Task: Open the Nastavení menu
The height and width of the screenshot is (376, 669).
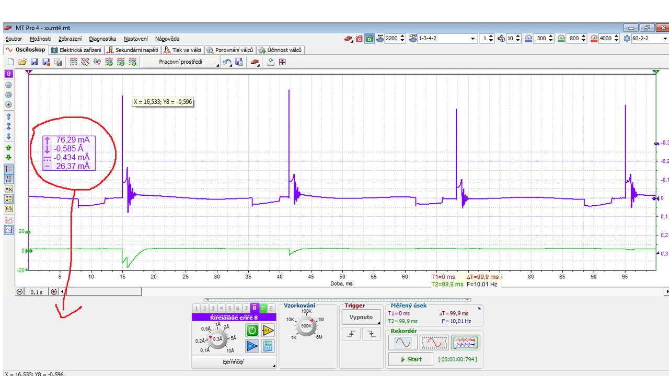Action: click(136, 39)
